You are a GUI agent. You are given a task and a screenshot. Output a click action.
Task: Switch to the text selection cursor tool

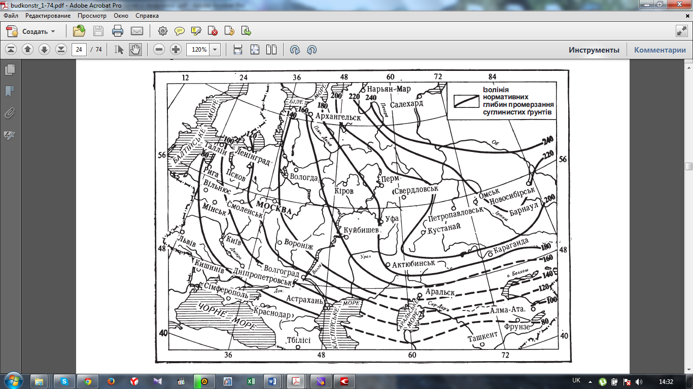tap(119, 50)
